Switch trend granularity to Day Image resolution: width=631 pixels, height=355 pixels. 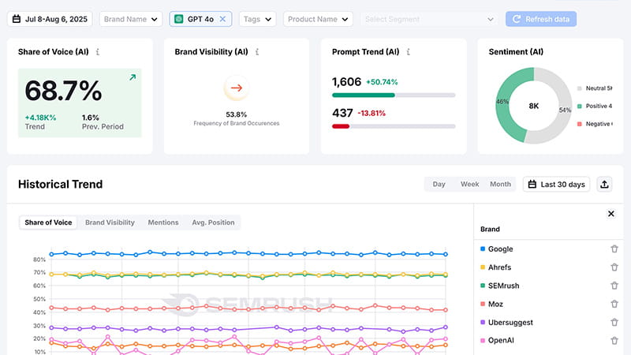pos(439,185)
